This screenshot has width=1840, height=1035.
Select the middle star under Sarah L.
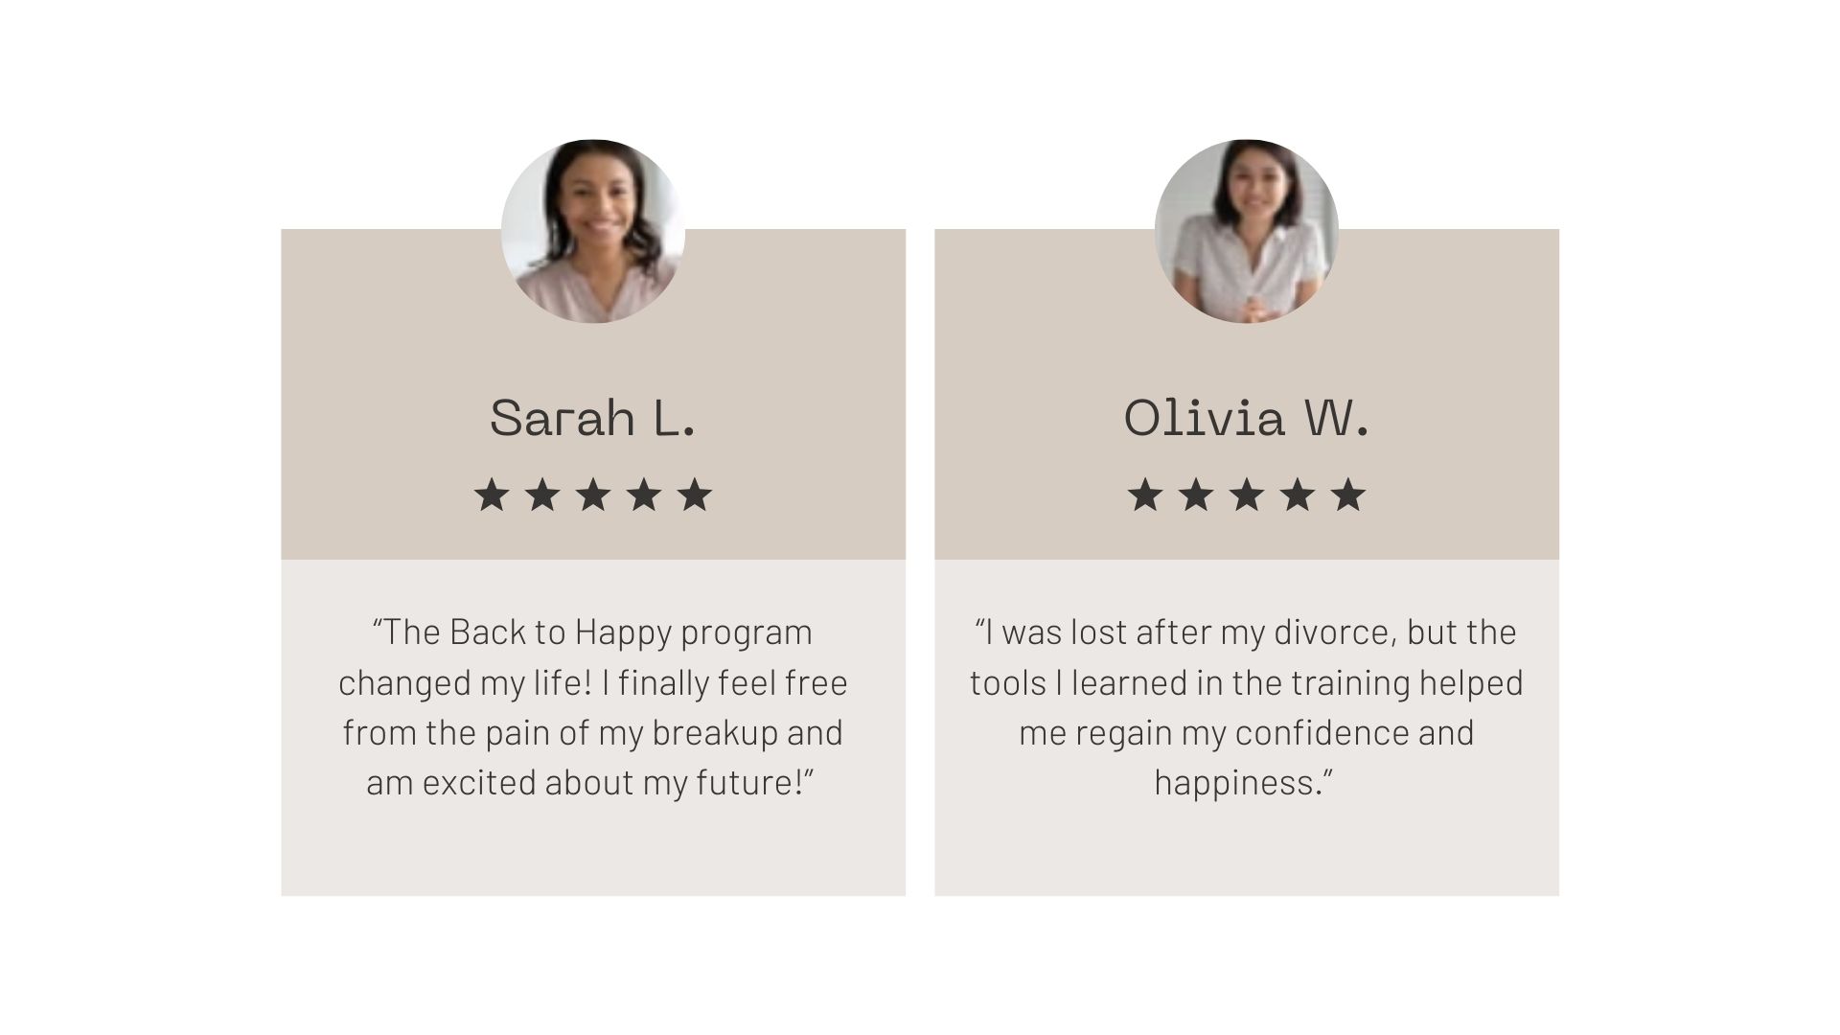[593, 495]
